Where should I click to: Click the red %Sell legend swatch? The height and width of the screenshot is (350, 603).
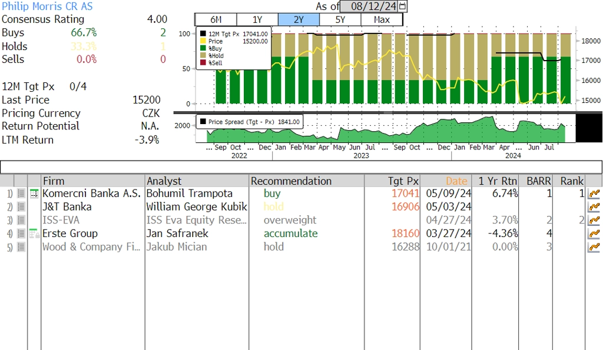point(203,62)
